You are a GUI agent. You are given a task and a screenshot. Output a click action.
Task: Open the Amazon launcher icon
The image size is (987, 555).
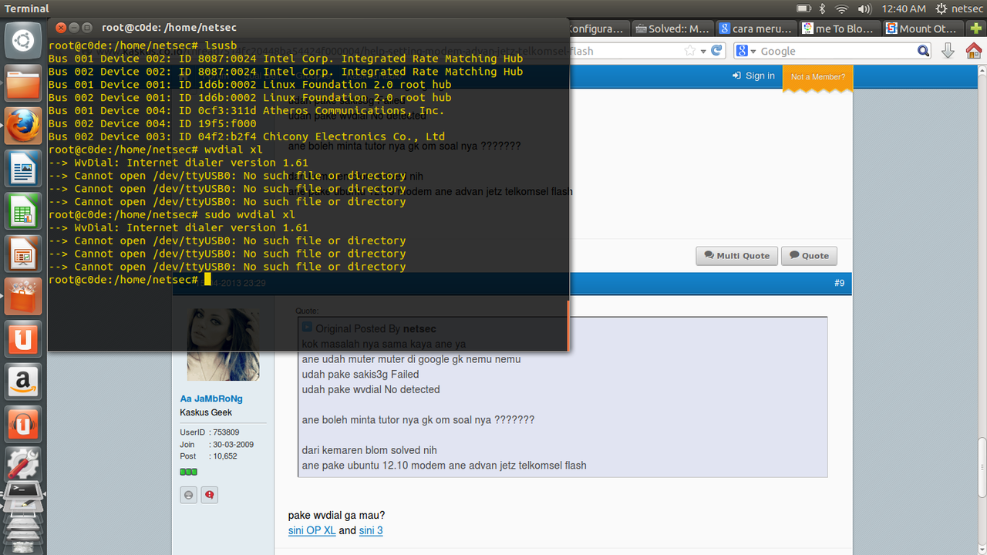[23, 380]
